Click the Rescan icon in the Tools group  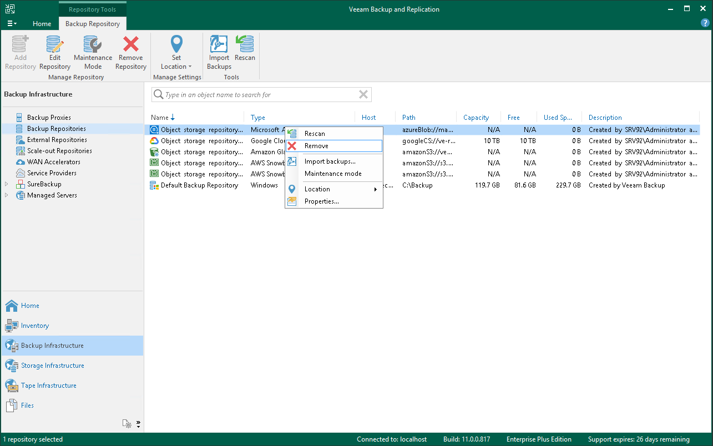click(x=245, y=50)
